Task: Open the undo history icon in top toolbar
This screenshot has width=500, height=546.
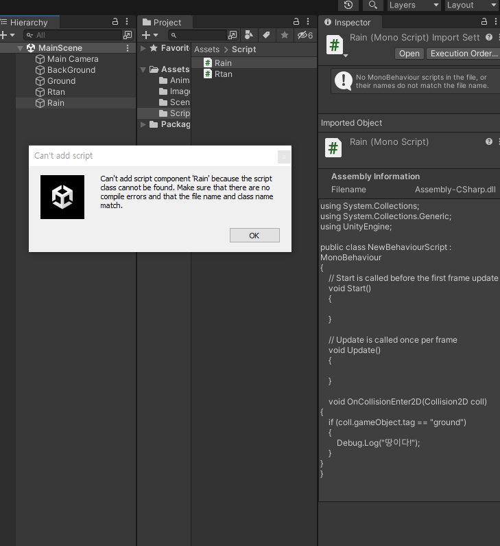Action: click(348, 5)
